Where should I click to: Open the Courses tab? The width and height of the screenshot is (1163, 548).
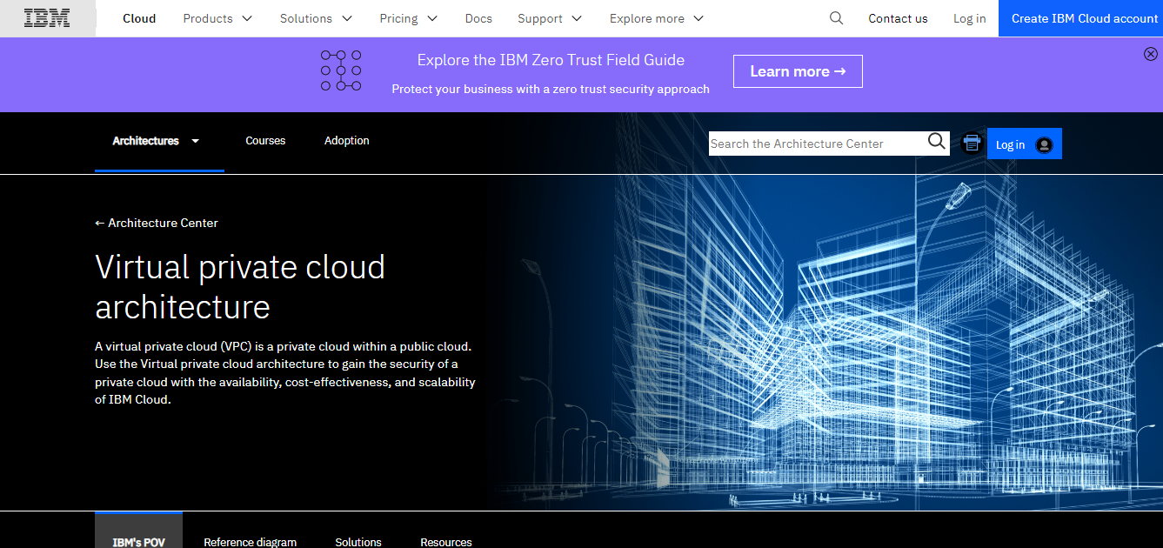tap(265, 141)
